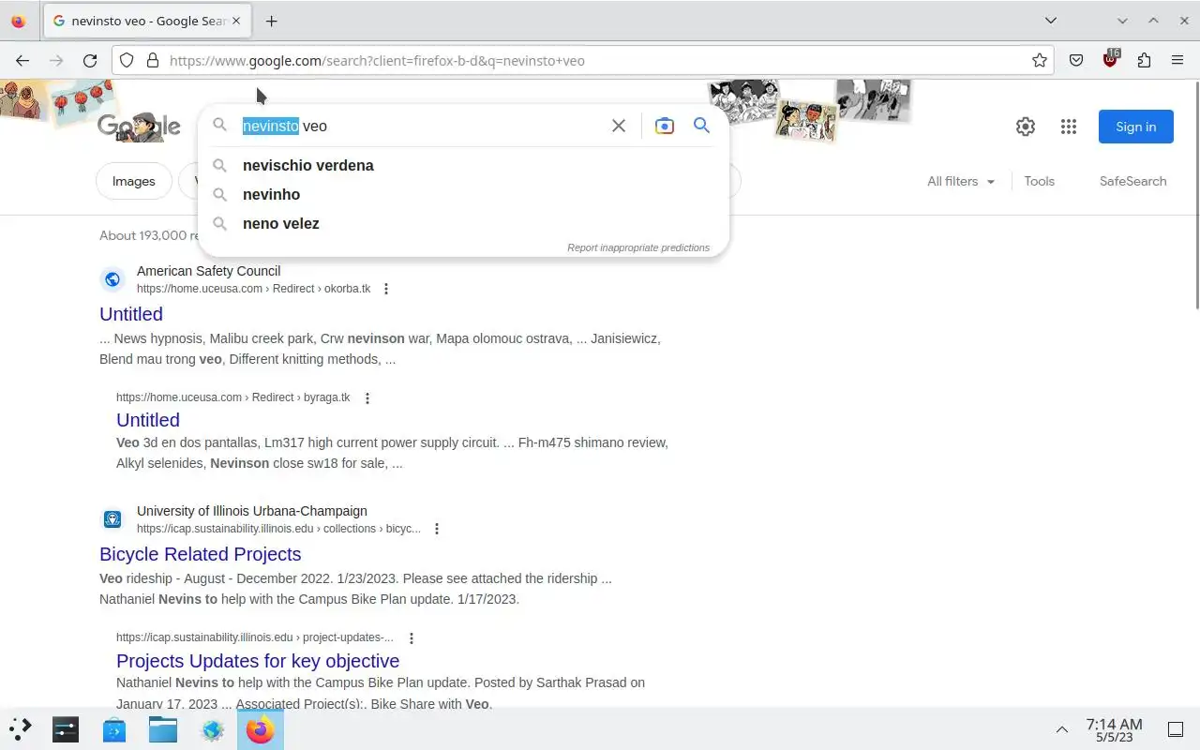This screenshot has width=1200, height=750.
Task: Open options for okorba.tk result
Action: click(386, 289)
